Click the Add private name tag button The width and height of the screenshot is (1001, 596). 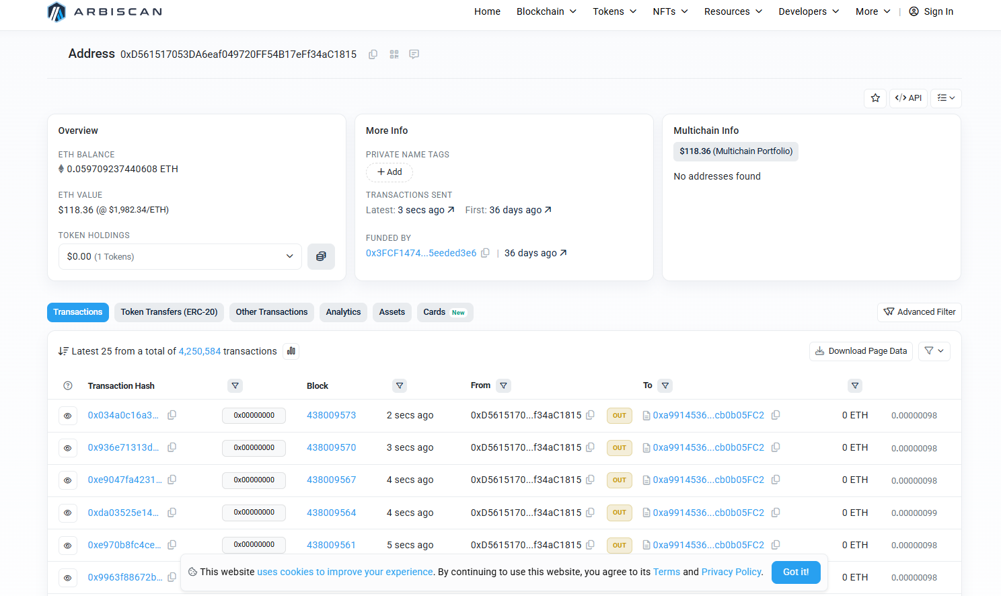click(390, 172)
